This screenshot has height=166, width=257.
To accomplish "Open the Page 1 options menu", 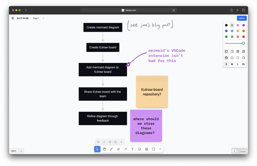I will point(43,18).
